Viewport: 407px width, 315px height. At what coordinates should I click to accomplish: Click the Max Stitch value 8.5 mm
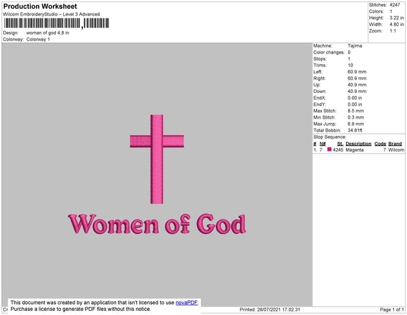coord(355,111)
